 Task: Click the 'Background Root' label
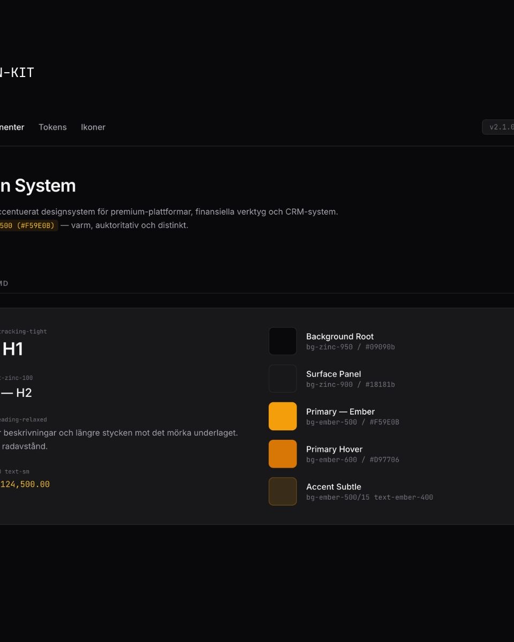click(340, 337)
